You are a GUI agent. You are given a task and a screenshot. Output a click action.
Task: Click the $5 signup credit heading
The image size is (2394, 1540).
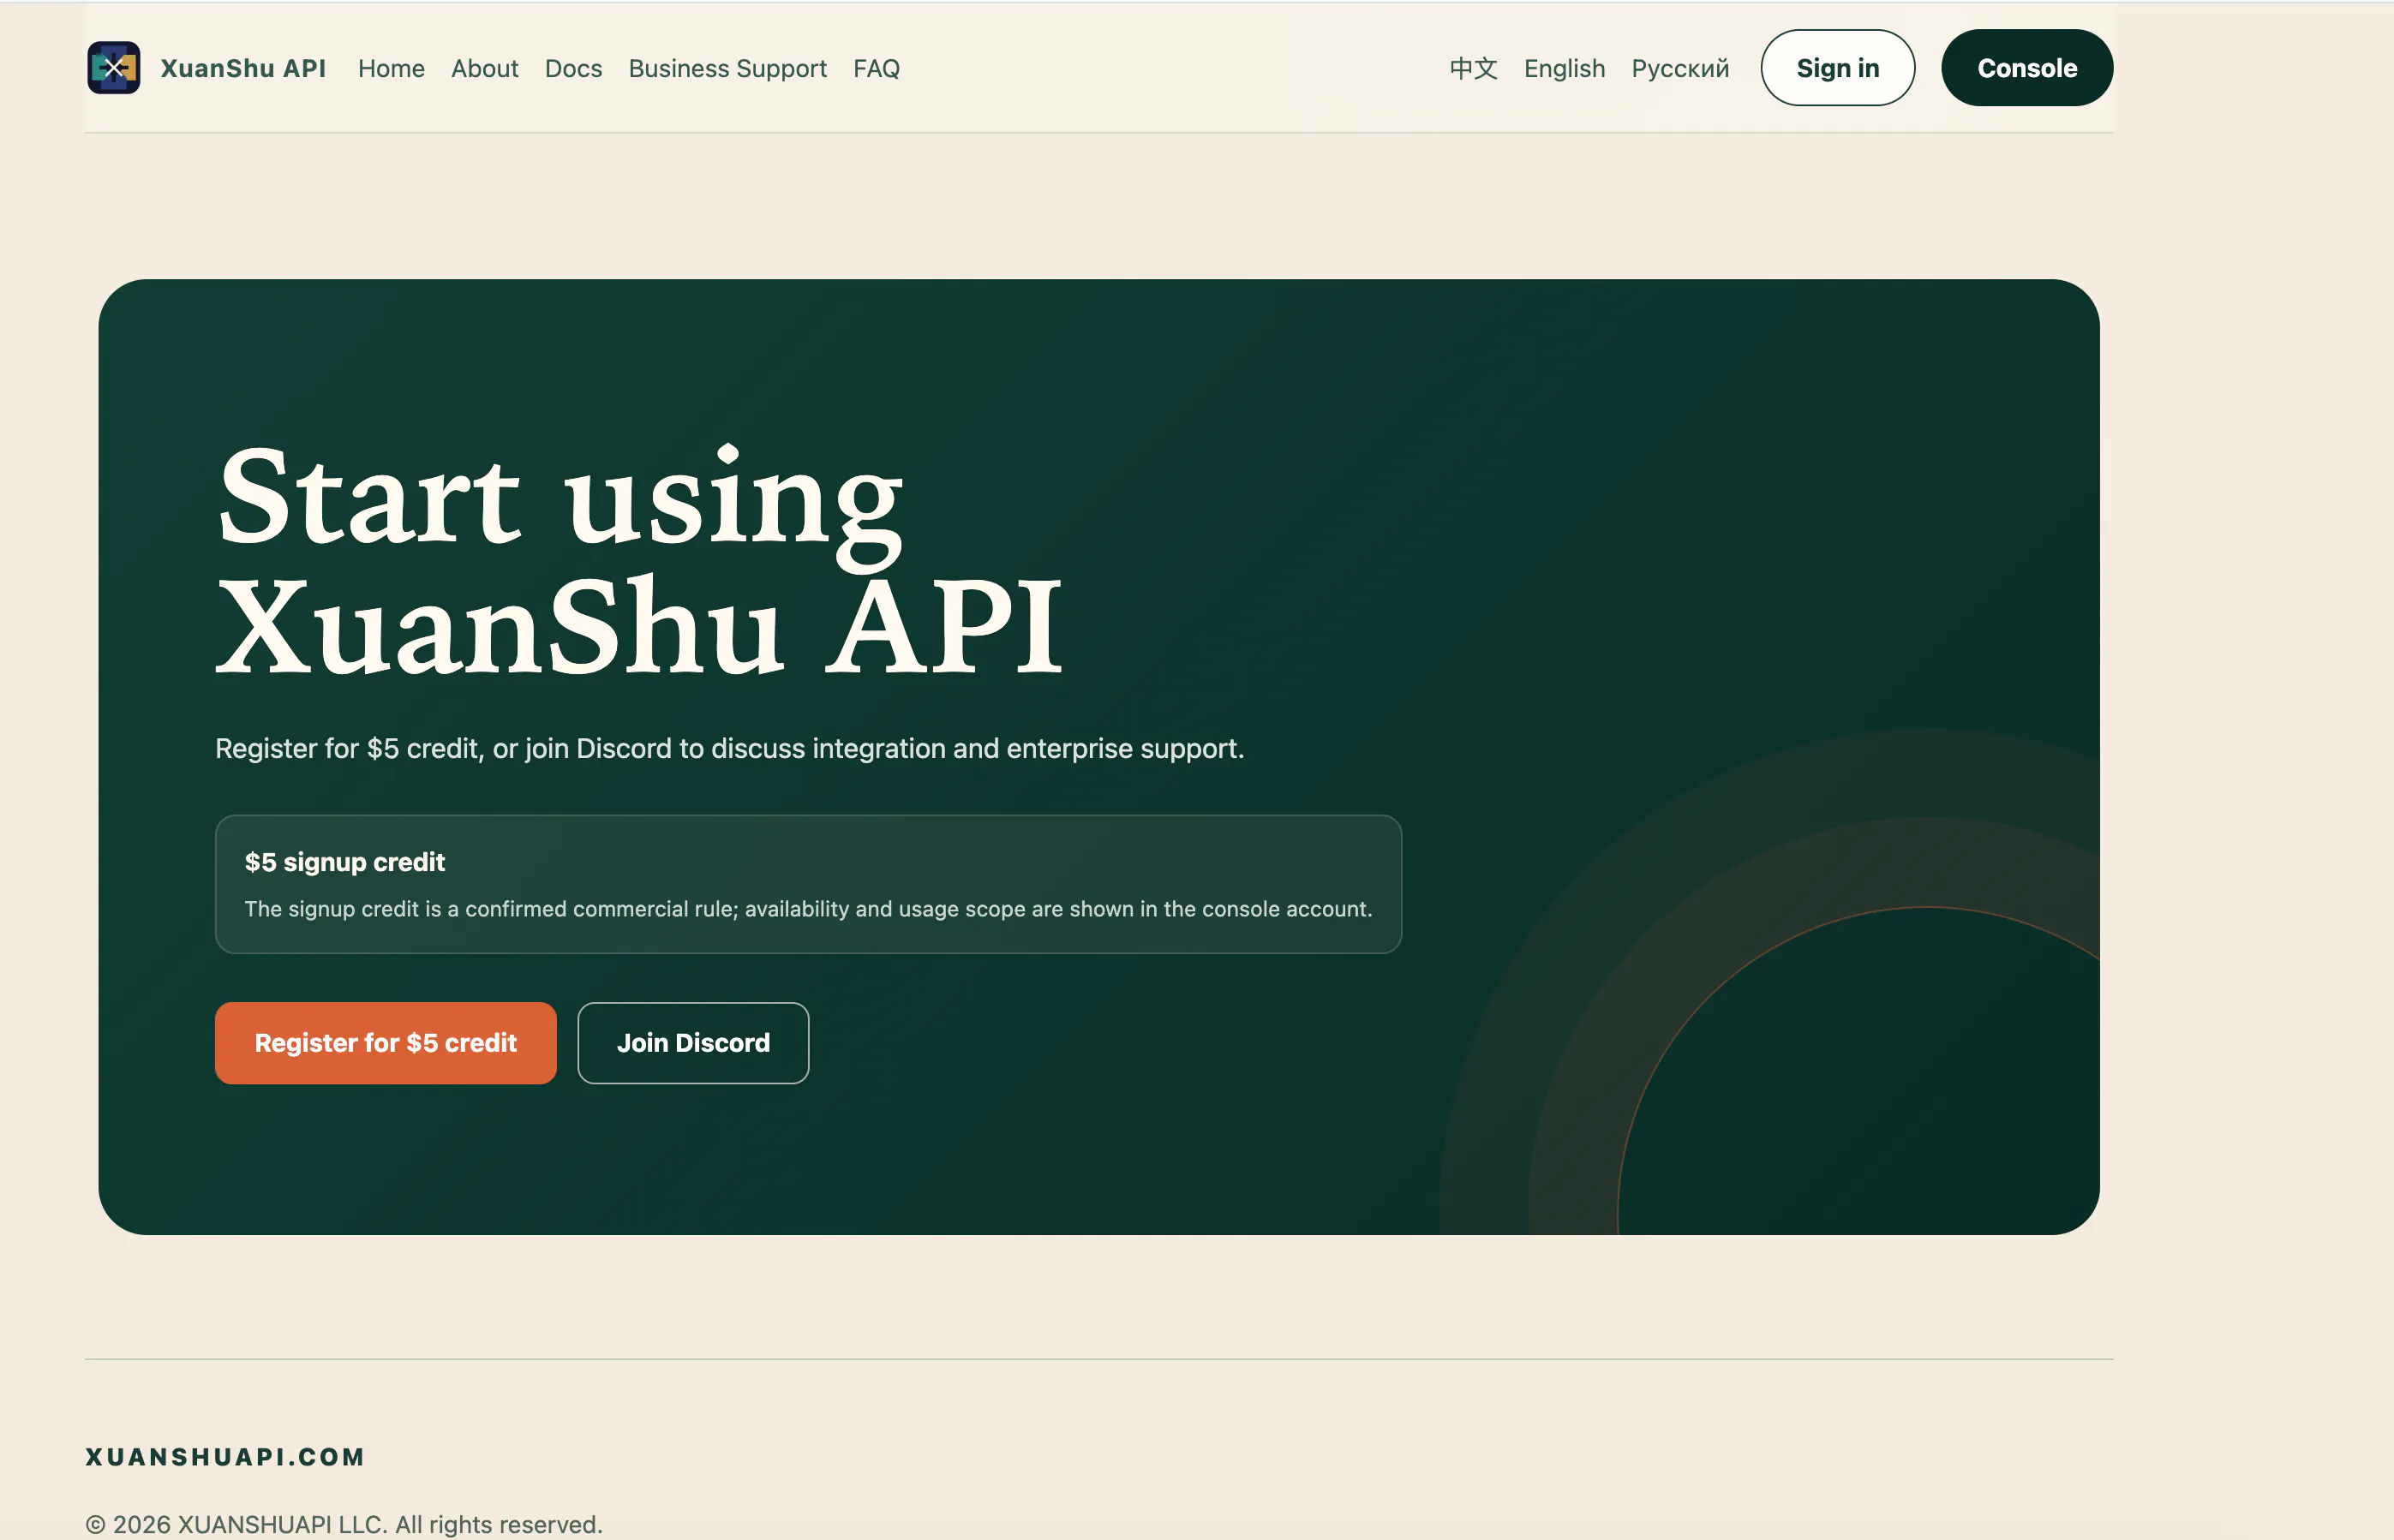coord(344,862)
